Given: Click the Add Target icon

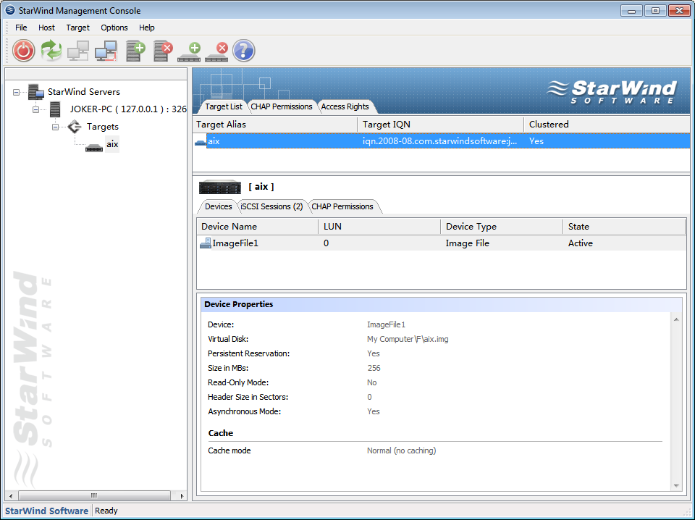Looking at the screenshot, I should point(189,52).
